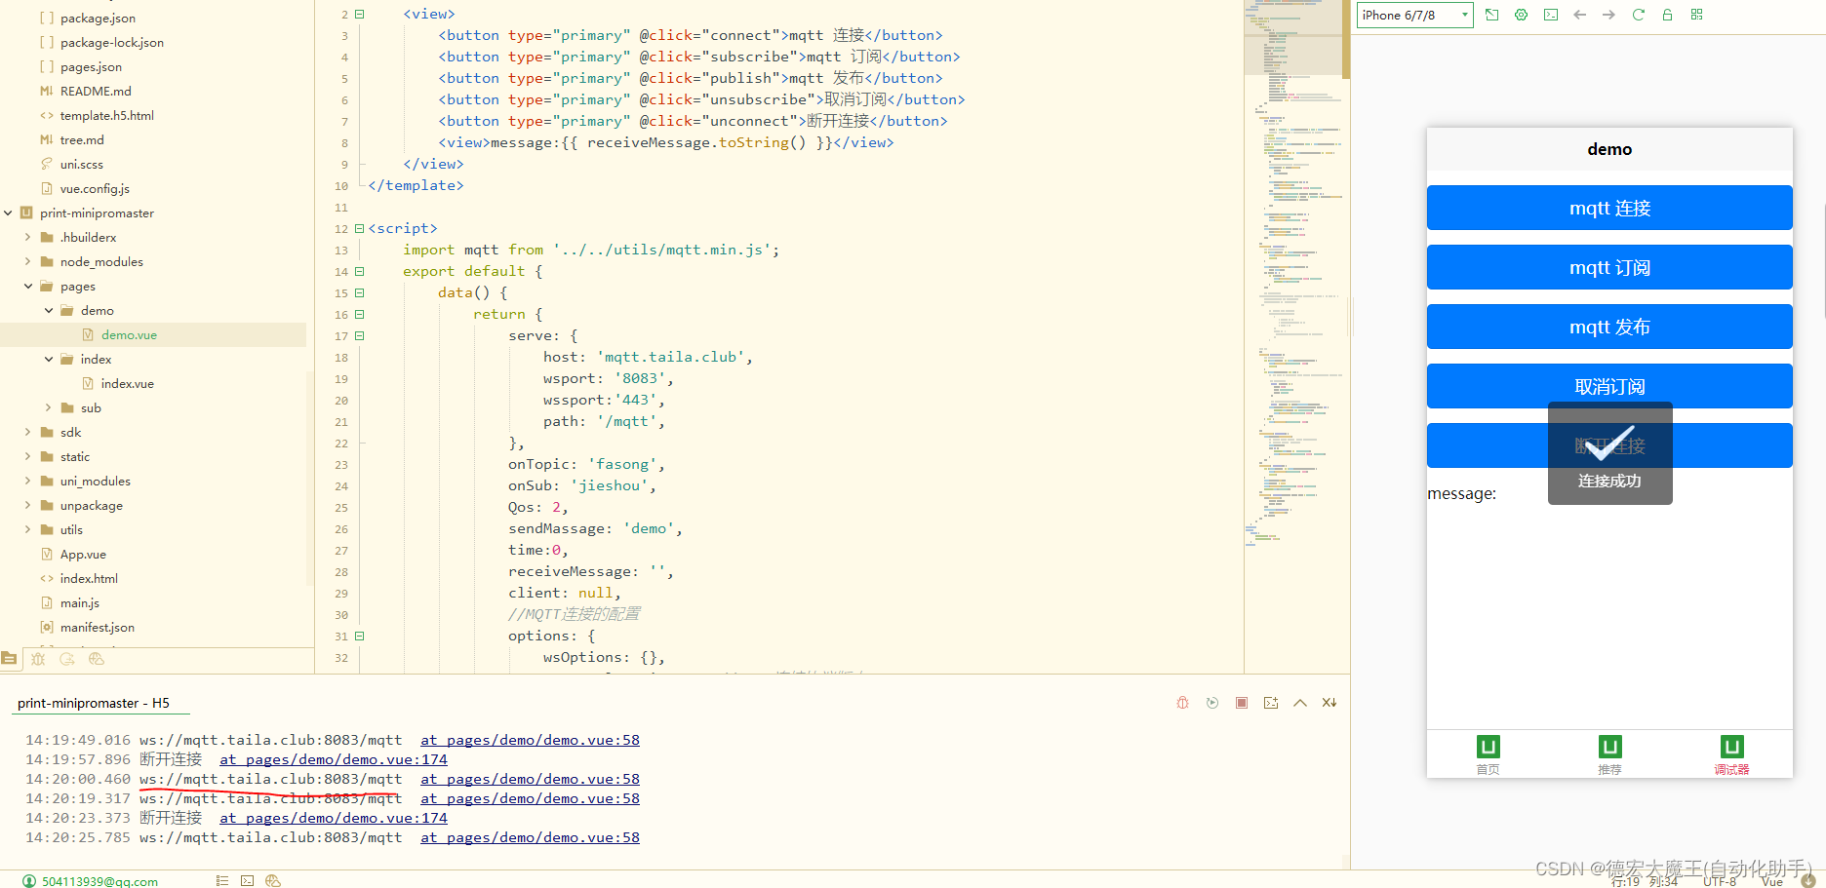Open the devtools console icon in preview
Viewport: 1826px width, 888px height.
click(1551, 15)
